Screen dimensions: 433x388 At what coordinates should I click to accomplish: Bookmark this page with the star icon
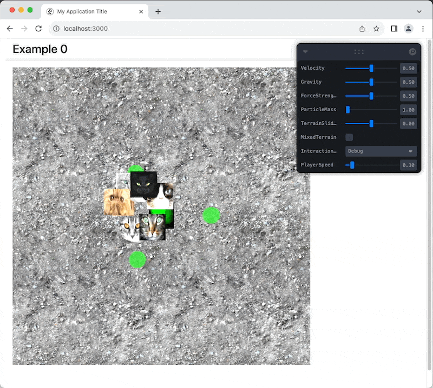pyautogui.click(x=376, y=29)
